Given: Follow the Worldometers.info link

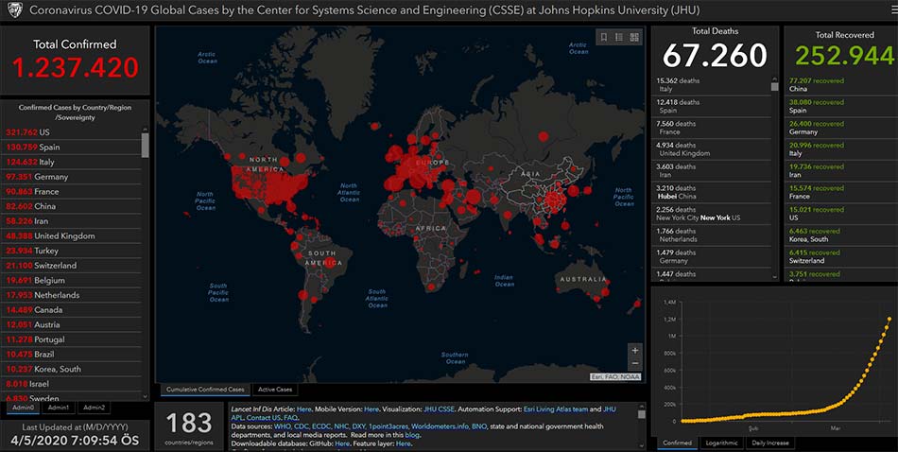Looking at the screenshot, I should click(x=440, y=426).
